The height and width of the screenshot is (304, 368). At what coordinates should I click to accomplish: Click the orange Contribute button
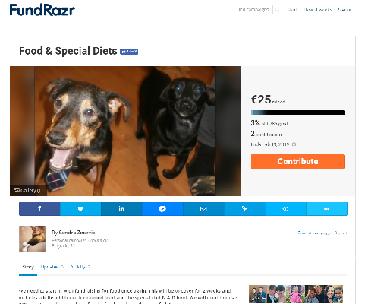click(298, 162)
